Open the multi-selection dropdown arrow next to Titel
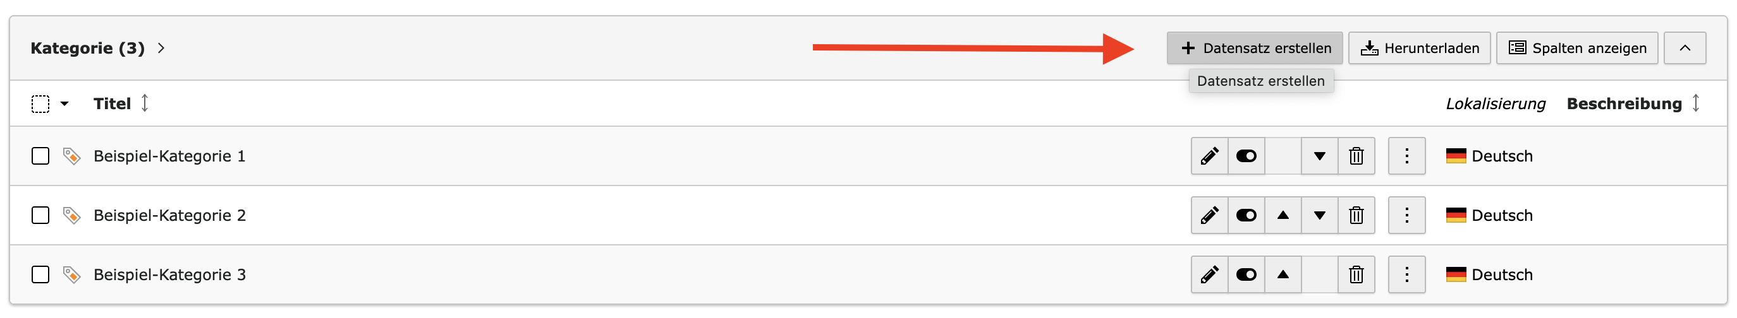Image resolution: width=1737 pixels, height=318 pixels. tap(64, 103)
